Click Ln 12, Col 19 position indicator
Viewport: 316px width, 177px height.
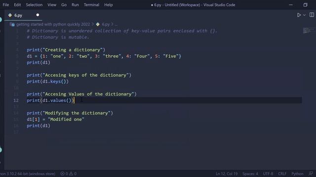pyautogui.click(x=227, y=174)
